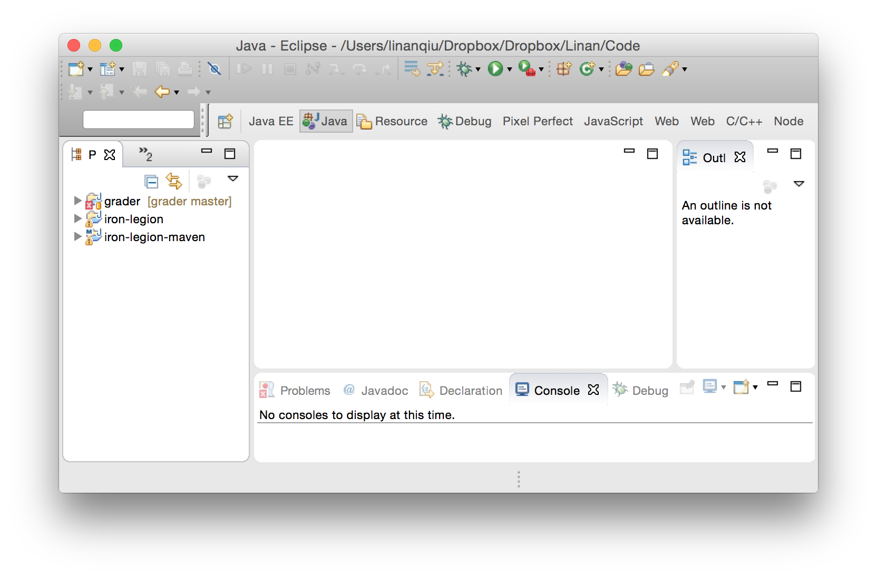Image resolution: width=877 pixels, height=577 pixels.
Task: Open the Search dropdown arrow
Action: pyautogui.click(x=685, y=69)
